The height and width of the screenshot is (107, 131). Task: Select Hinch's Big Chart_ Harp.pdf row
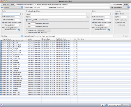pyautogui.click(x=65, y=61)
